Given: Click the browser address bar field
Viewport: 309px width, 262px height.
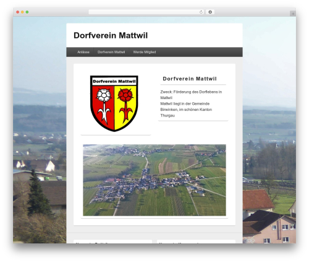Looking at the screenshot, I should click(x=146, y=12).
